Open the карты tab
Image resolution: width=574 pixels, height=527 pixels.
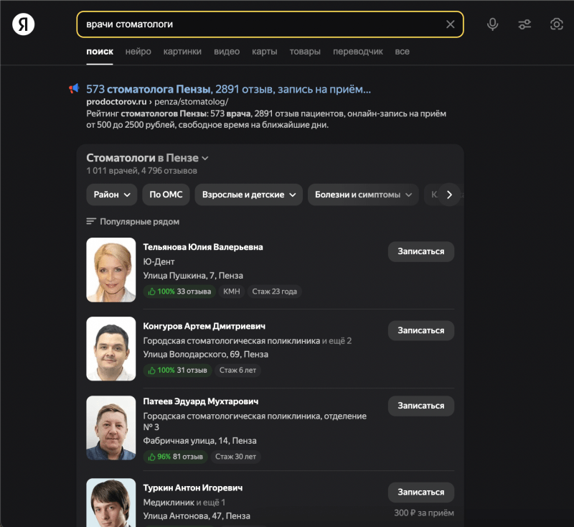[x=265, y=52]
